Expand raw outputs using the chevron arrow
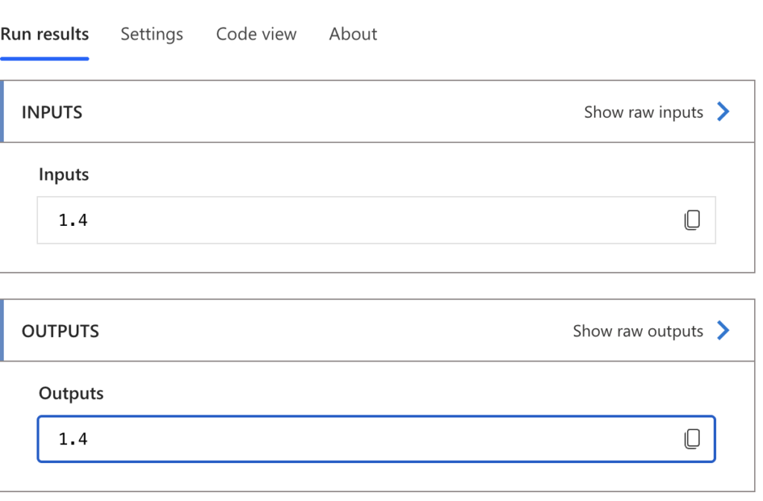Image resolution: width=763 pixels, height=501 pixels. click(x=723, y=331)
